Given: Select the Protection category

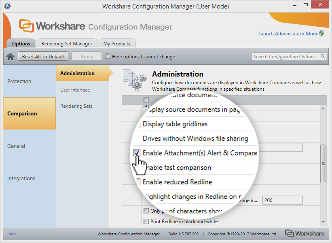Looking at the screenshot, I should pos(30,81).
